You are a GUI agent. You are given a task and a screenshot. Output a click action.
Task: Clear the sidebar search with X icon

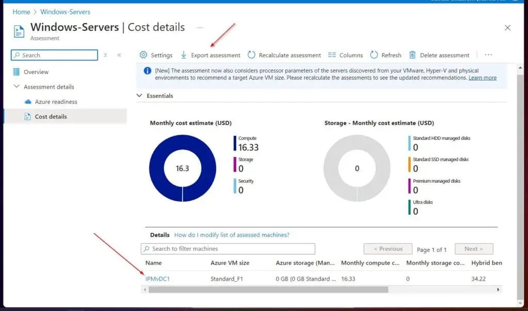(x=105, y=55)
